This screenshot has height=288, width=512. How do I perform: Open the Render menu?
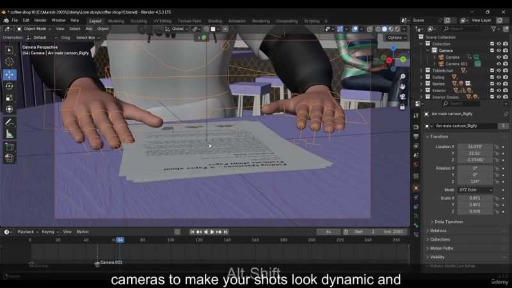pyautogui.click(x=40, y=20)
